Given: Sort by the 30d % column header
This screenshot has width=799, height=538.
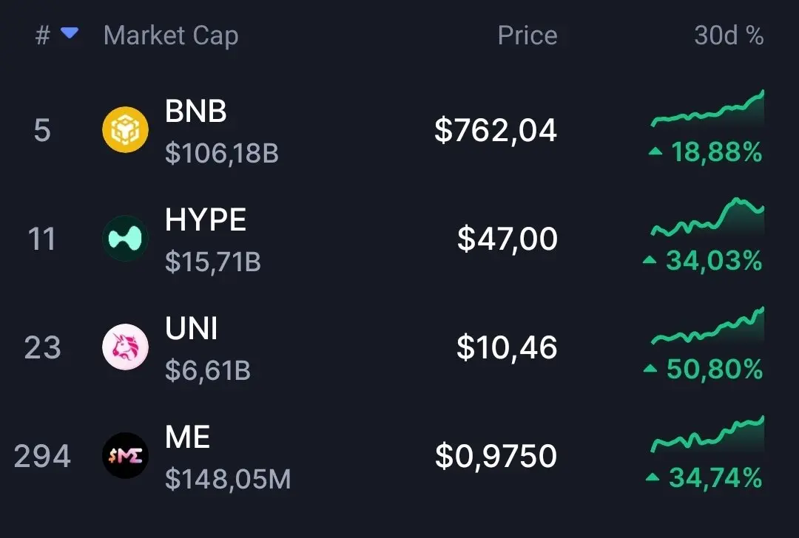Looking at the screenshot, I should point(729,35).
